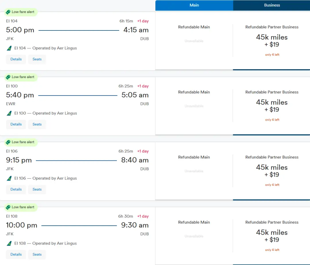
Task: Select Refundable Partner Business for EI 108
Action: [x=272, y=236]
